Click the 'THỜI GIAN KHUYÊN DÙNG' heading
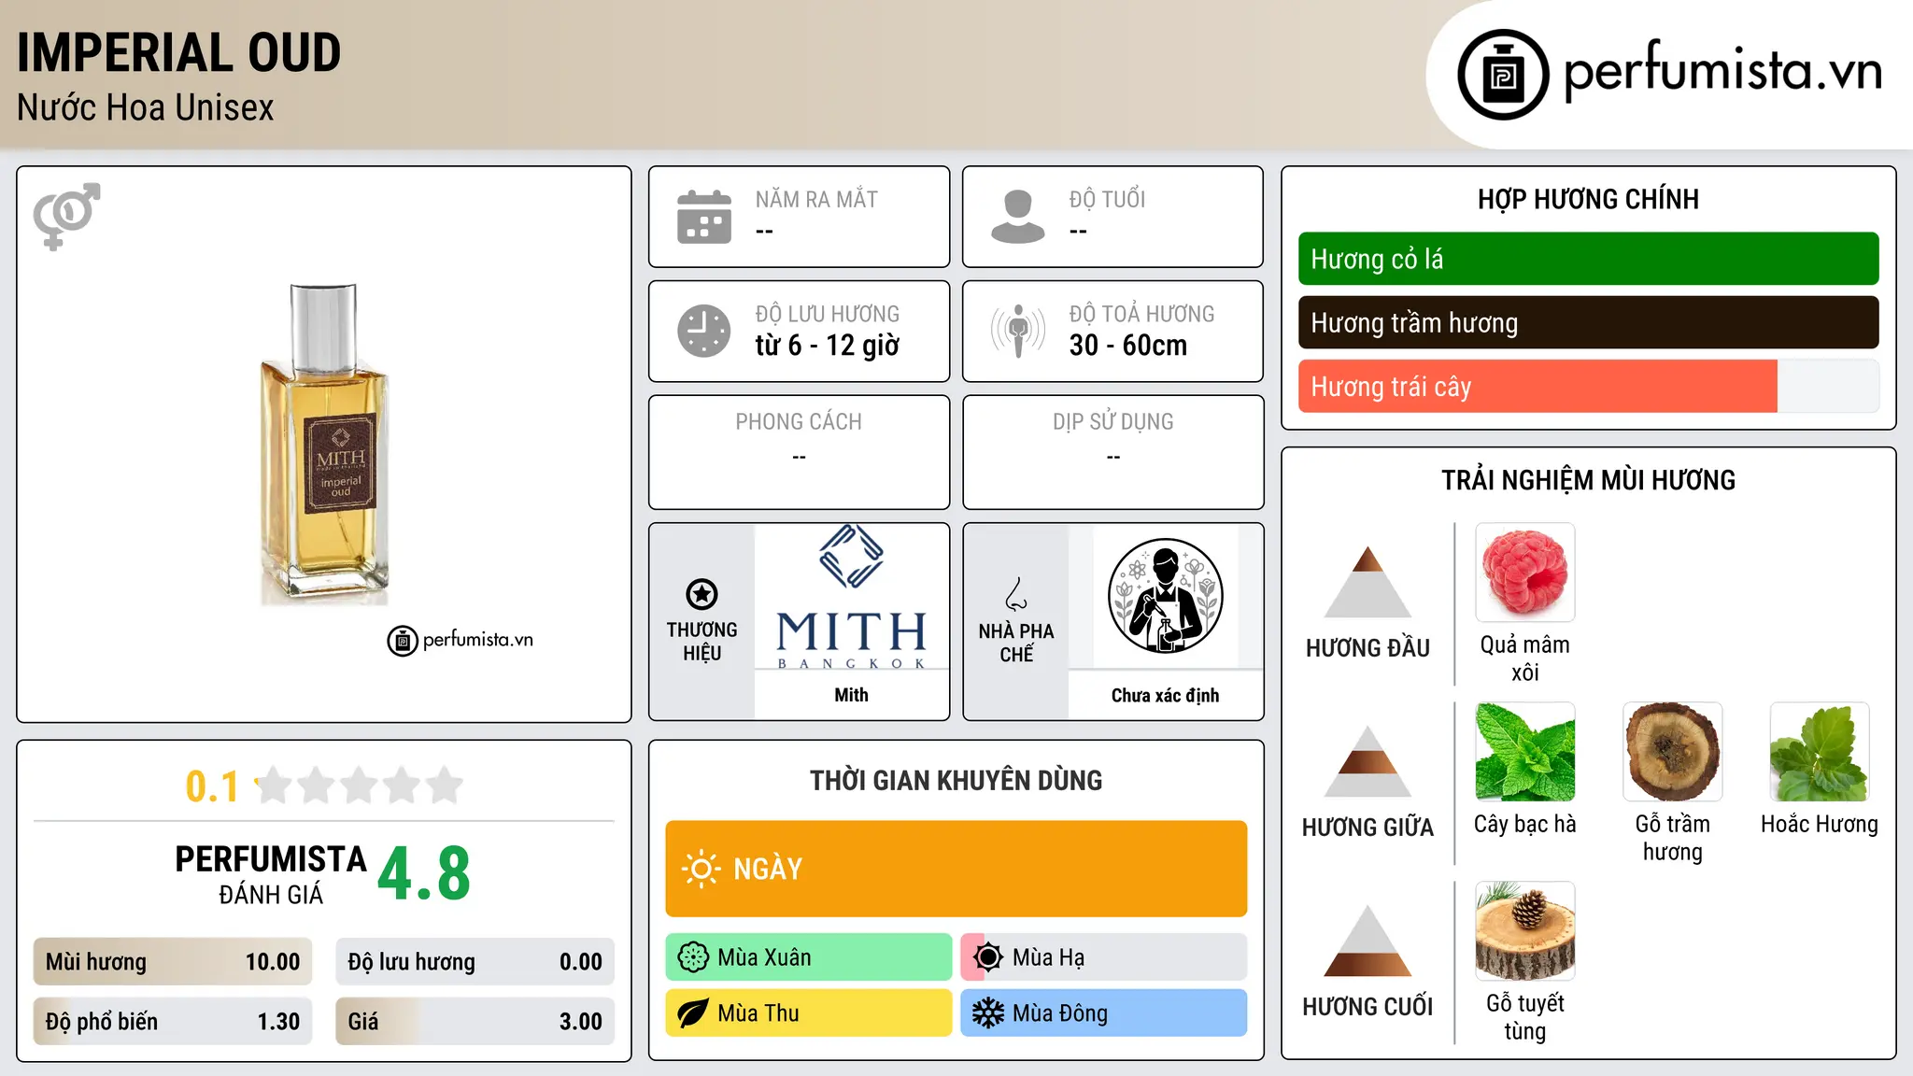The image size is (1913, 1076). point(956,780)
